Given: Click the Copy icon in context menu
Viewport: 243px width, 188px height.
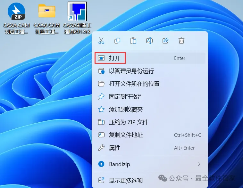Looking at the screenshot, I should click(117, 41).
